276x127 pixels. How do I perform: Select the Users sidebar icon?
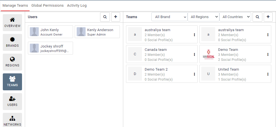(12, 102)
